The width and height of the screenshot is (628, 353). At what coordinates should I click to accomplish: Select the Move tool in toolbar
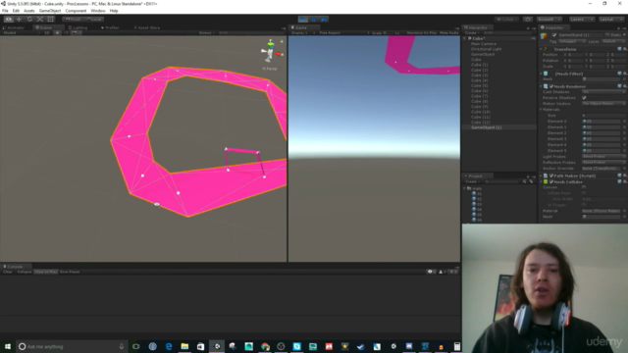(x=19, y=20)
